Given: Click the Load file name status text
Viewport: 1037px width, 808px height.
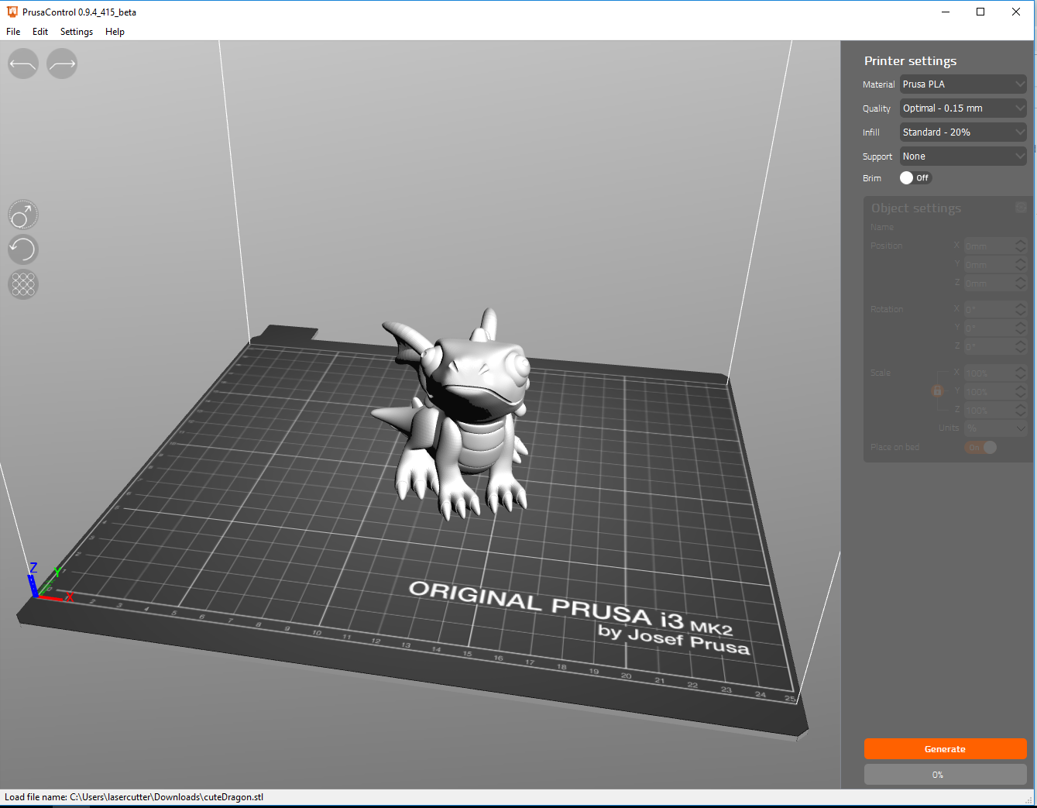Looking at the screenshot, I should click(134, 796).
